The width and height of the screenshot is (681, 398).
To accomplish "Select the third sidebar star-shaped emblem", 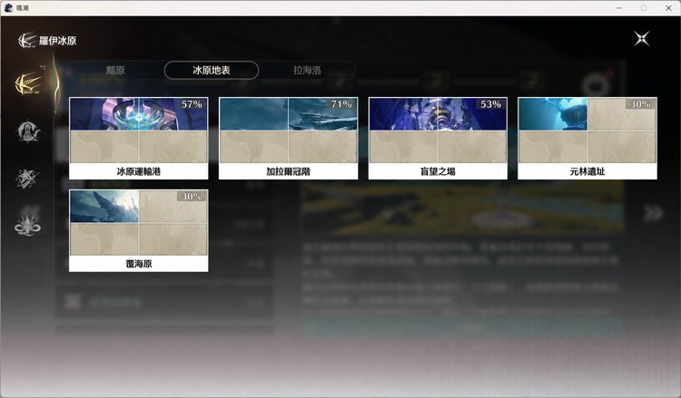I will 27,179.
